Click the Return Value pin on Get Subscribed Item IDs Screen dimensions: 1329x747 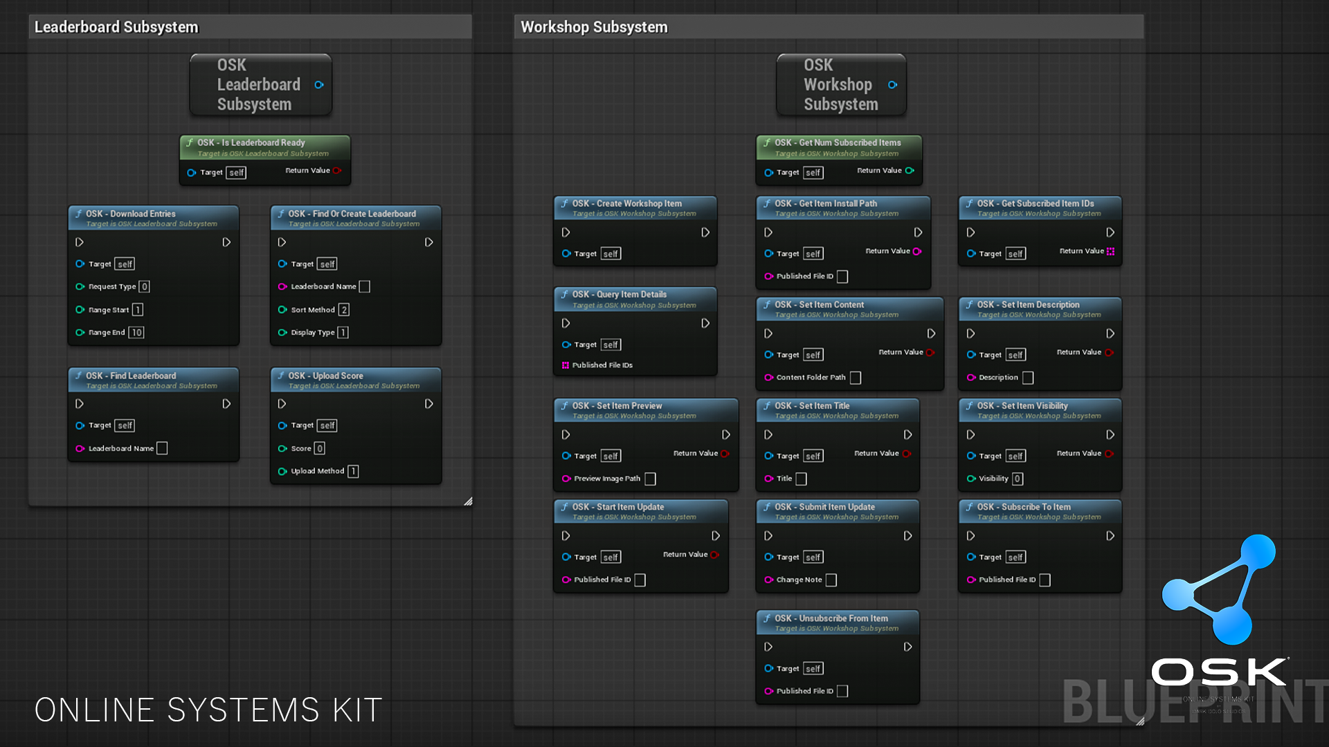[x=1110, y=252]
